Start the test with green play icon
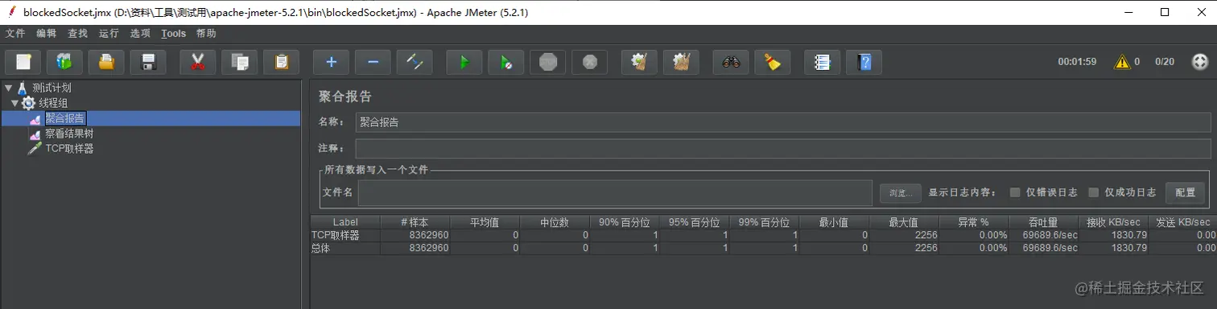1217x309 pixels. tap(464, 62)
